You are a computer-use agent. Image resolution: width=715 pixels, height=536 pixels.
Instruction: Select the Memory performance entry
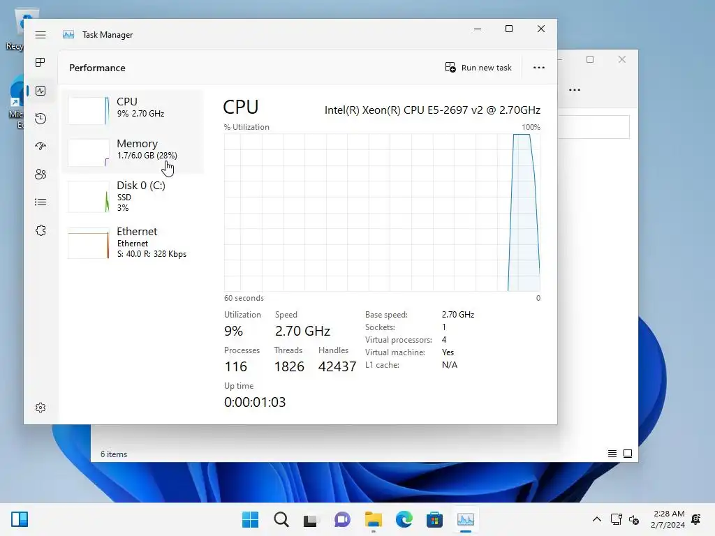tap(133, 152)
